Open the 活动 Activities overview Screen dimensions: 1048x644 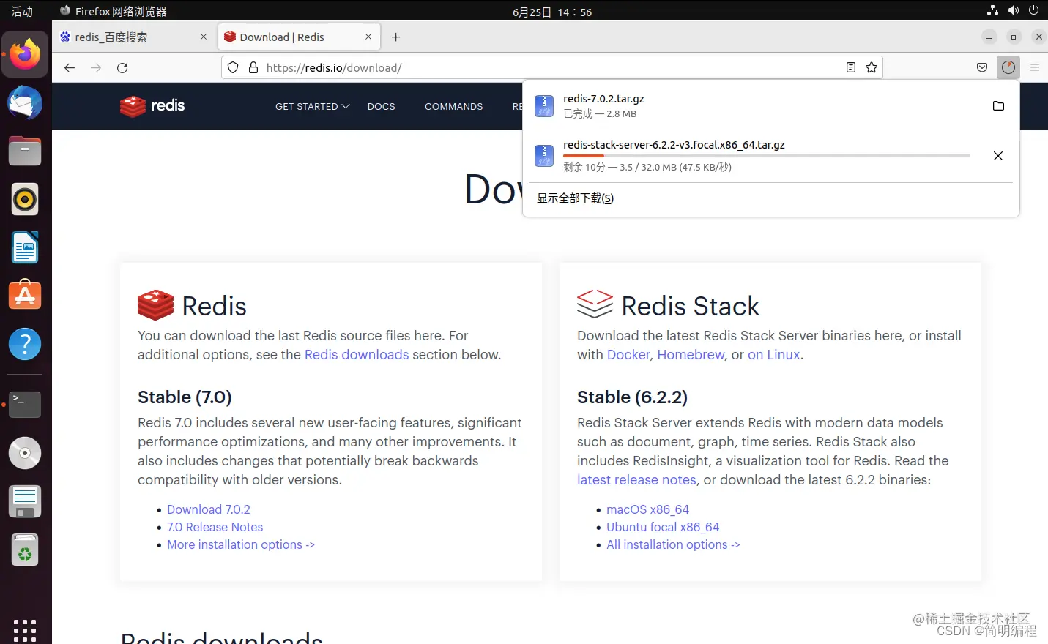coord(22,11)
